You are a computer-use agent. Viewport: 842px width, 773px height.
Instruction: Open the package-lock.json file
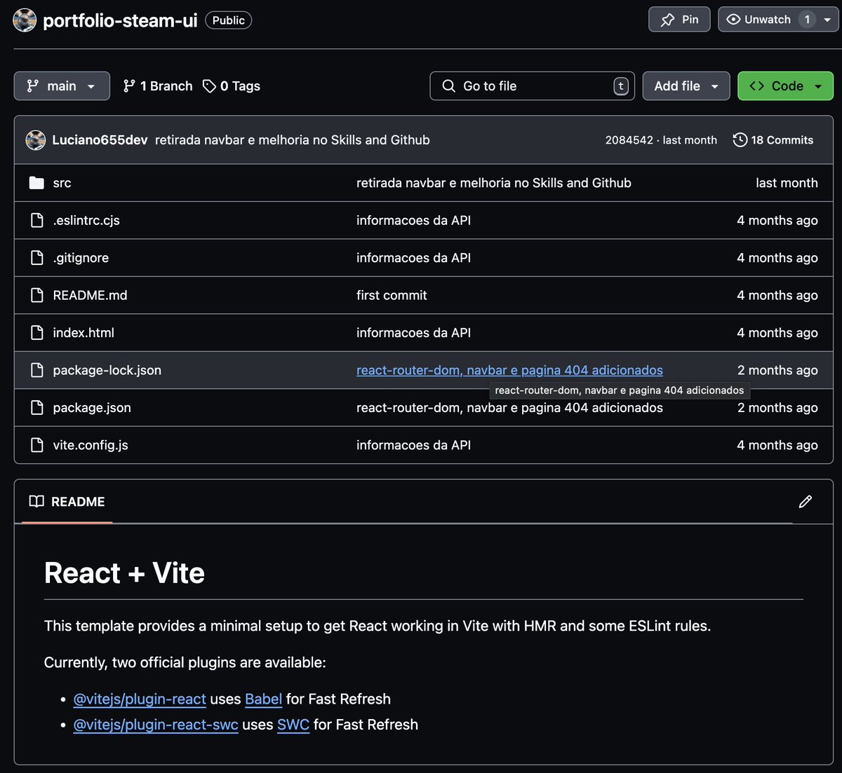click(107, 371)
